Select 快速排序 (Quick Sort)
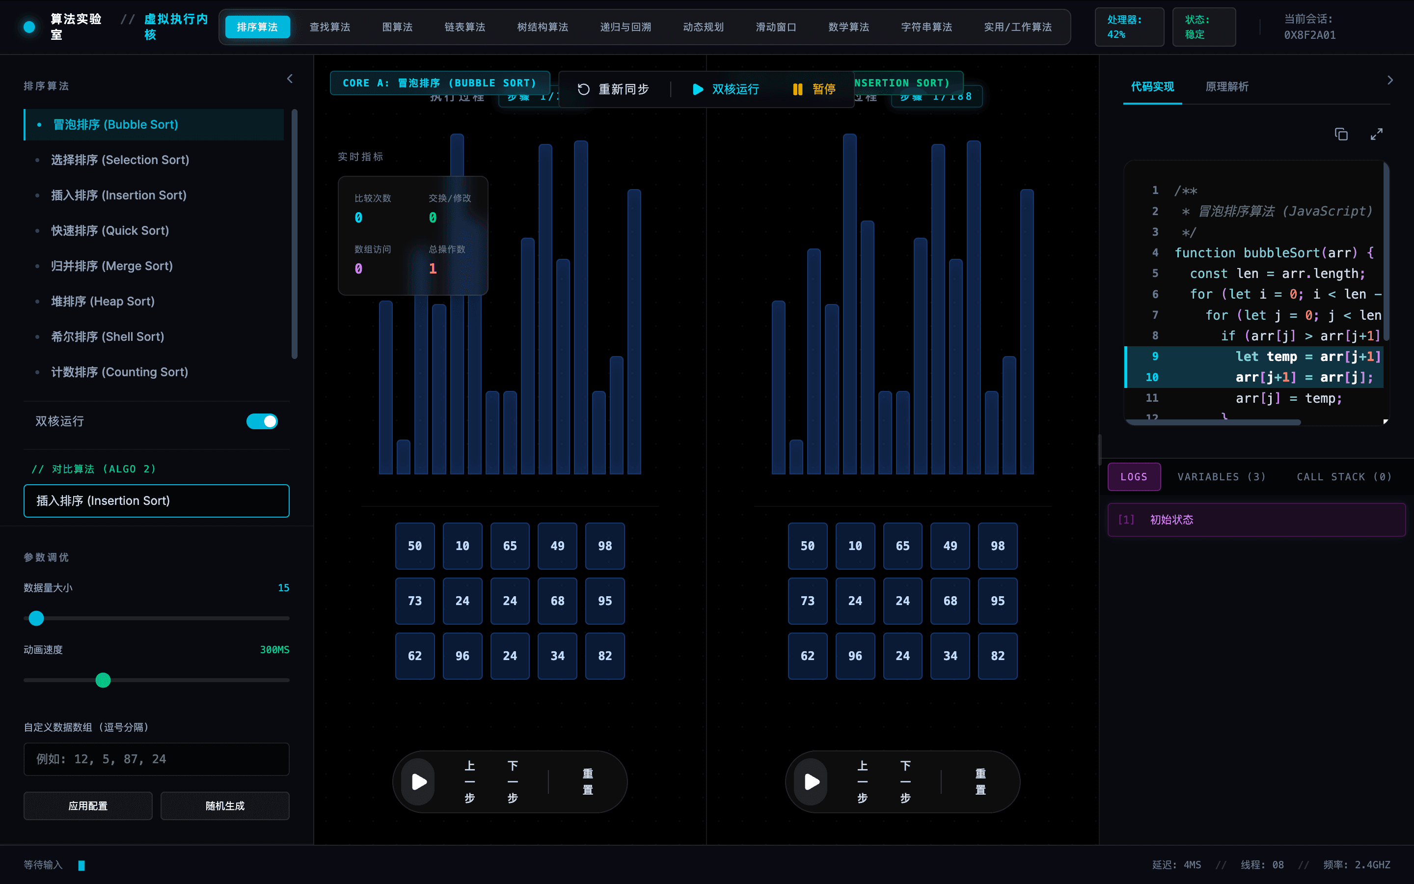The height and width of the screenshot is (884, 1414). click(x=154, y=230)
